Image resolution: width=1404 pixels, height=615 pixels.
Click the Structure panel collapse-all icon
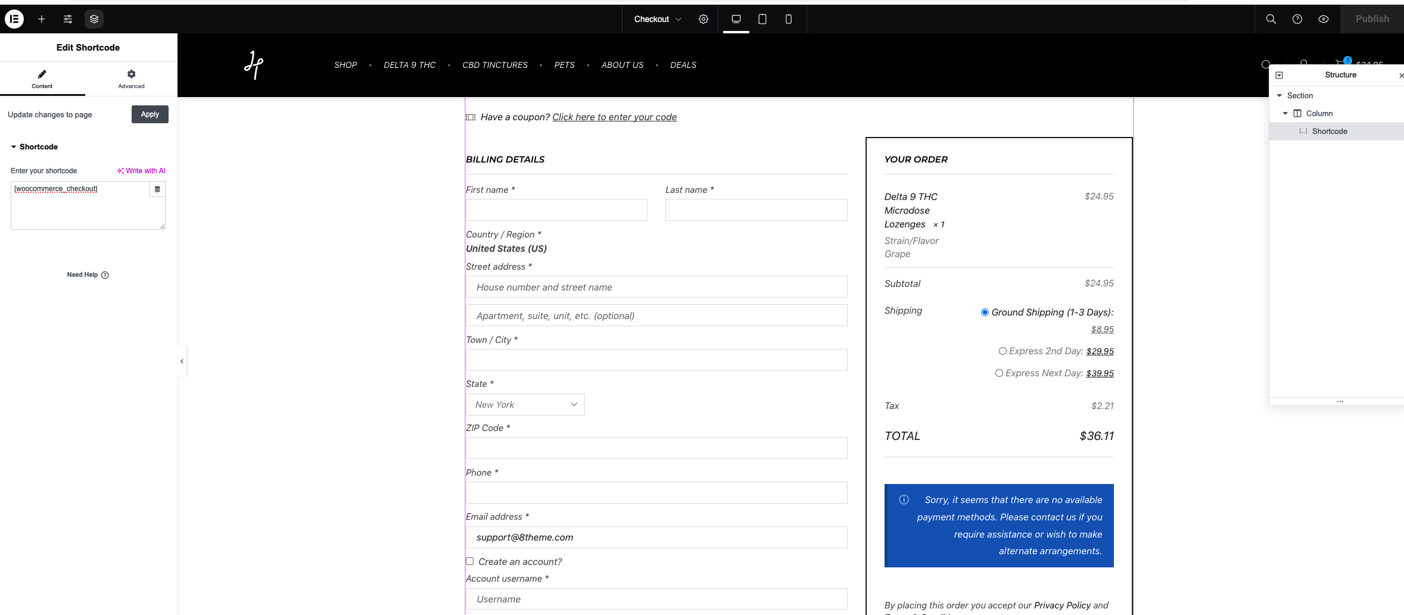tap(1279, 75)
